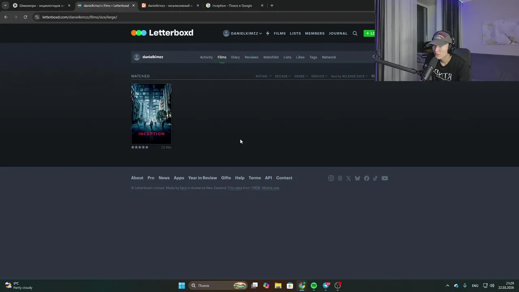Switch to the Likes profile tab
Viewport: 519px width, 292px height.
[300, 57]
